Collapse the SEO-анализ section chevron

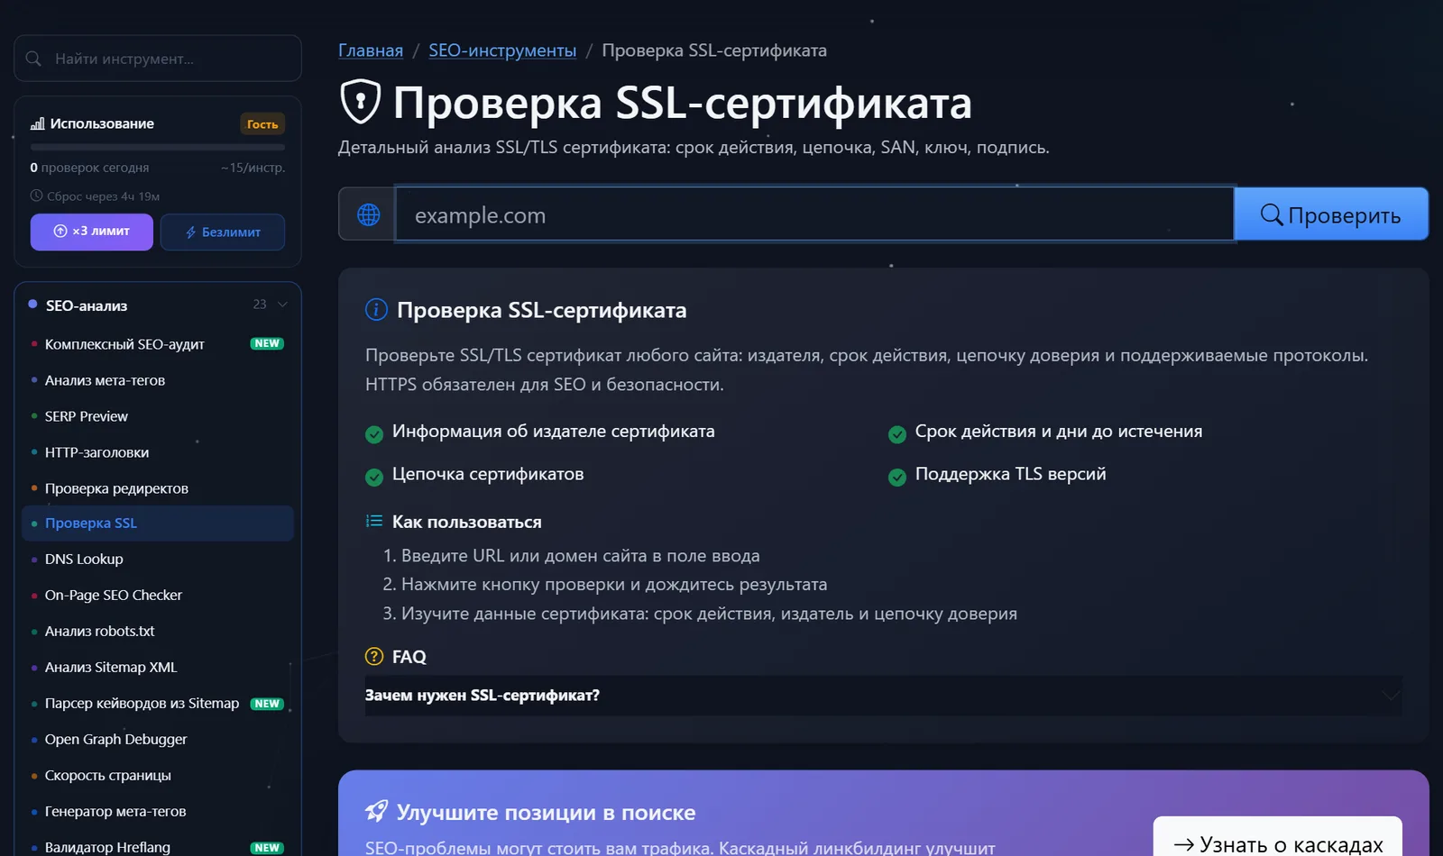point(282,305)
